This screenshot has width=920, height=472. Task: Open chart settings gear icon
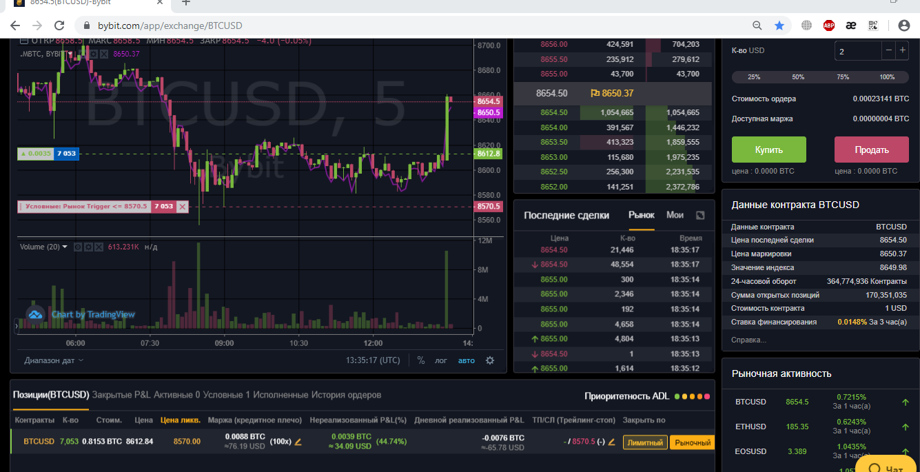[490, 360]
